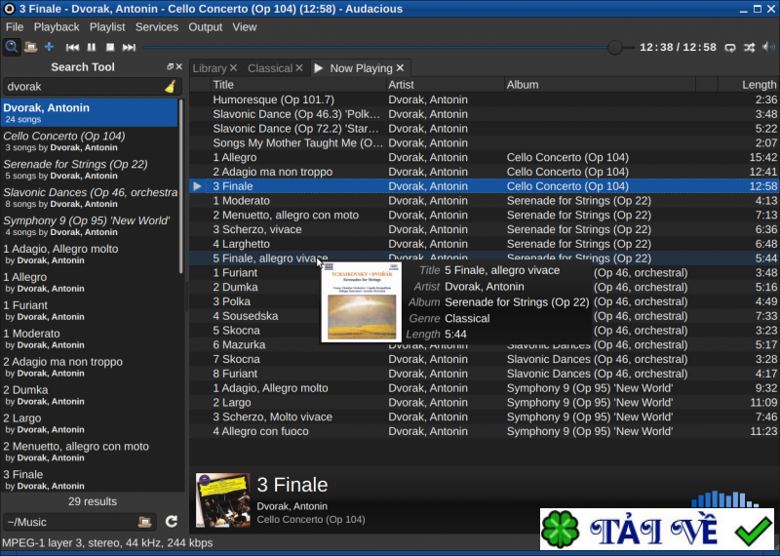Image resolution: width=780 pixels, height=556 pixels.
Task: Toggle repeat mode
Action: [x=730, y=47]
